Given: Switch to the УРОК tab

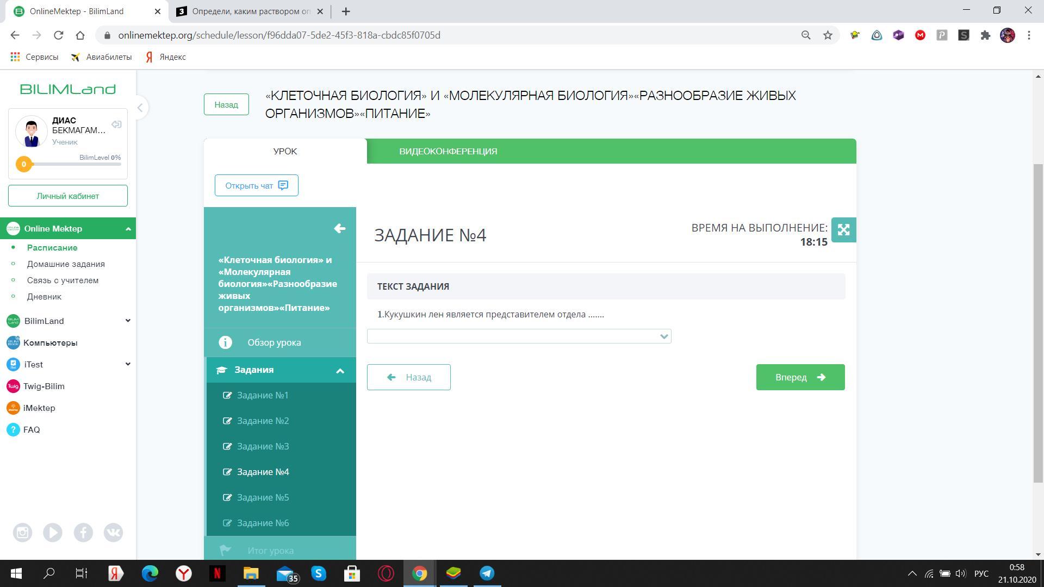Looking at the screenshot, I should tap(285, 151).
